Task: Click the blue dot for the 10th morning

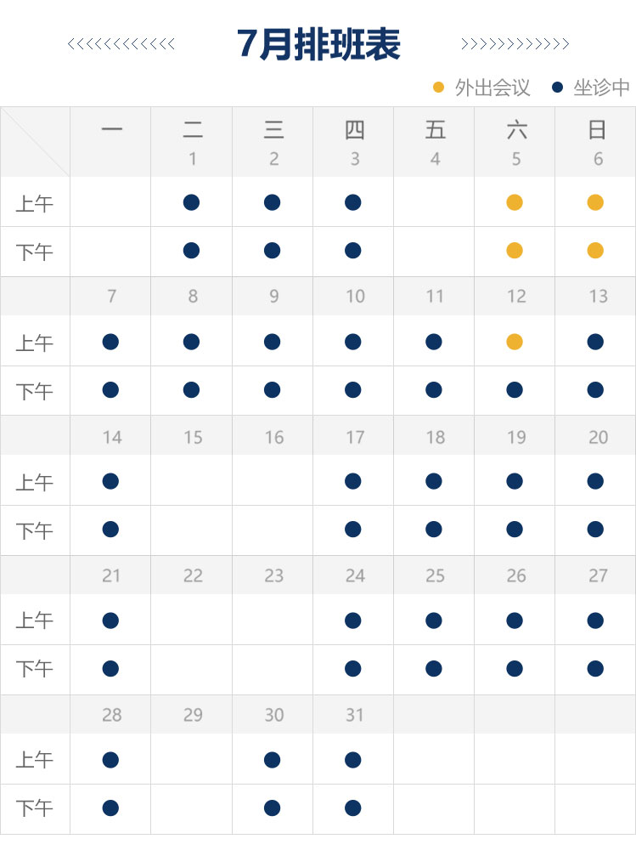Action: click(353, 342)
